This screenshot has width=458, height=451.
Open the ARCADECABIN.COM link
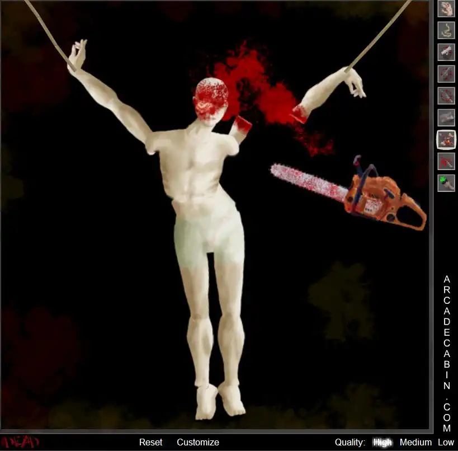pos(446,353)
